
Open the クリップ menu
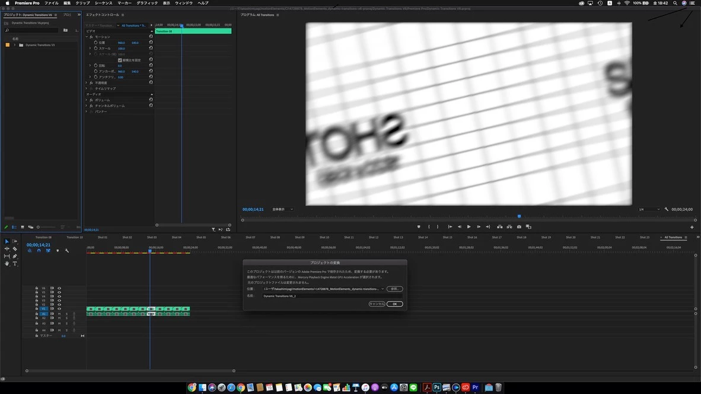(82, 3)
